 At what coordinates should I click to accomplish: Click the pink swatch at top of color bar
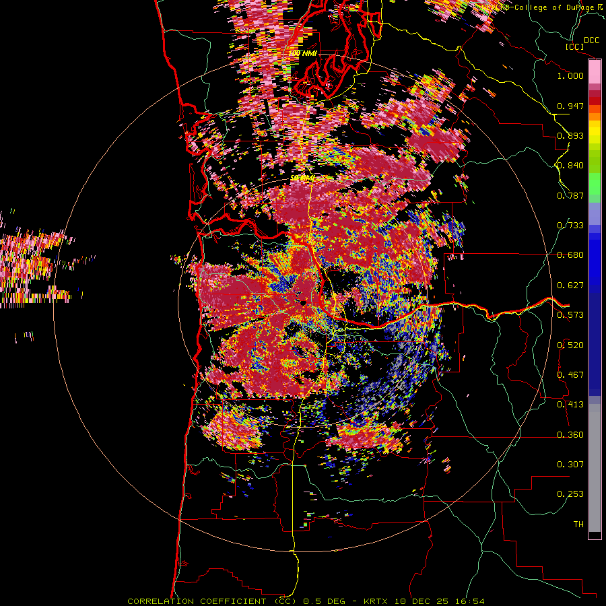point(595,71)
